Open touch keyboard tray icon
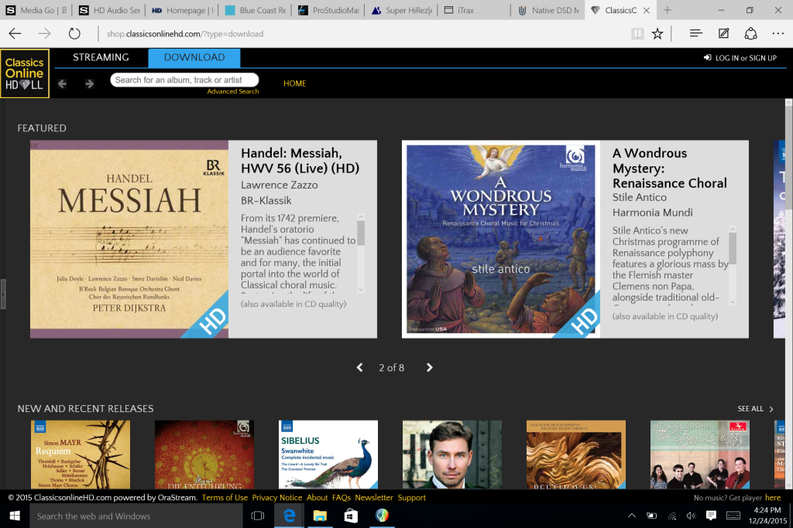 [733, 516]
